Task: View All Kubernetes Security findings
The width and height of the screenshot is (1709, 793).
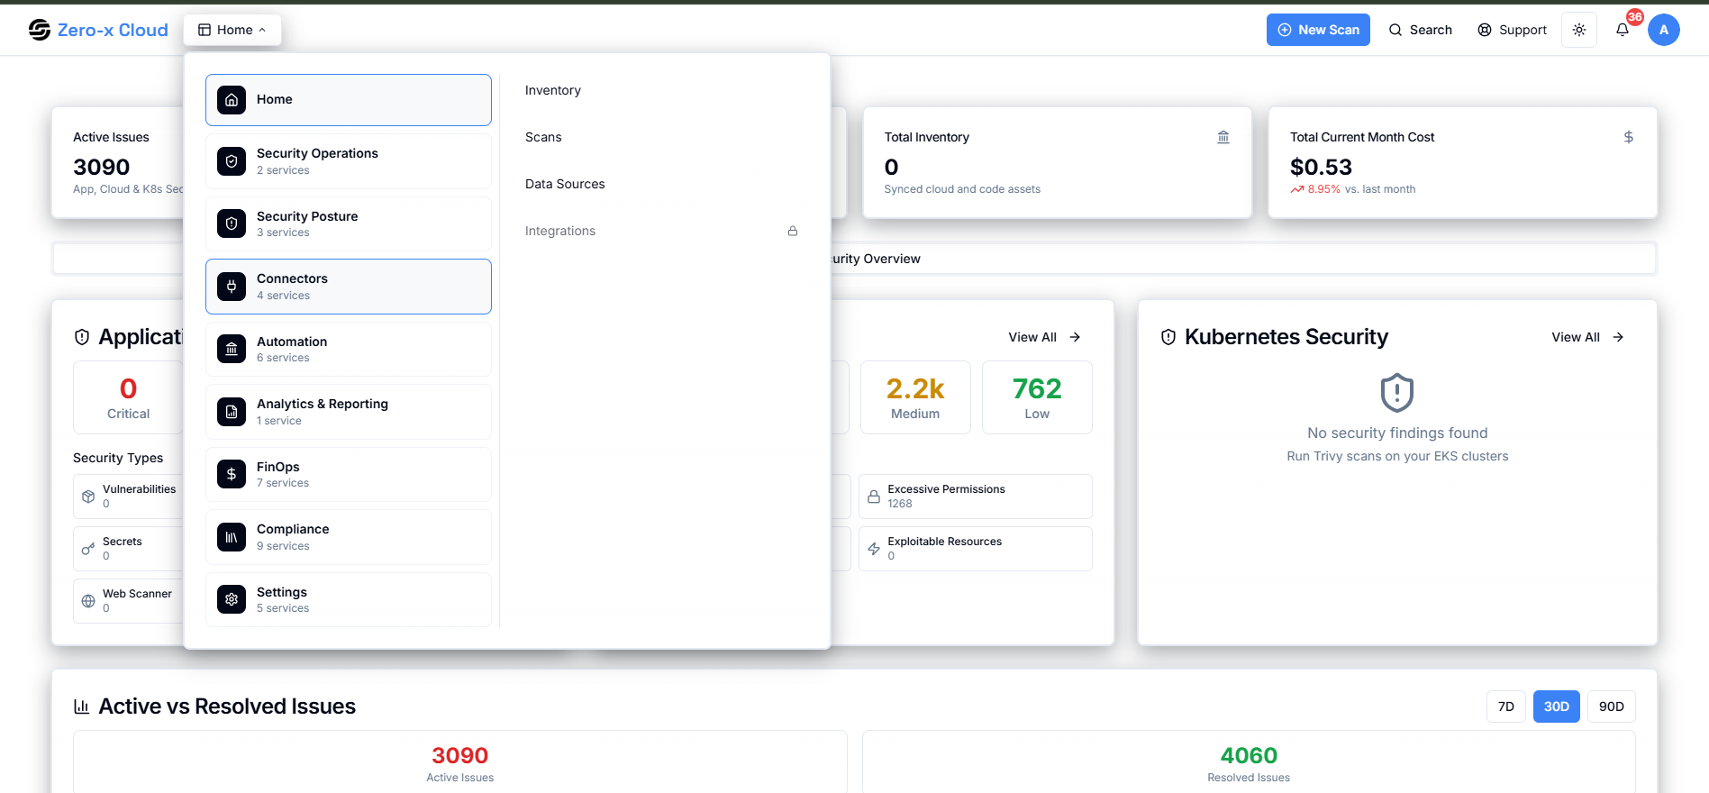Action: (1587, 337)
